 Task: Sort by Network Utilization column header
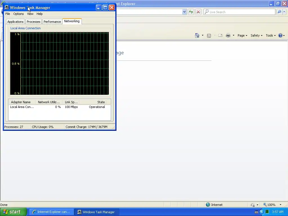click(x=49, y=102)
